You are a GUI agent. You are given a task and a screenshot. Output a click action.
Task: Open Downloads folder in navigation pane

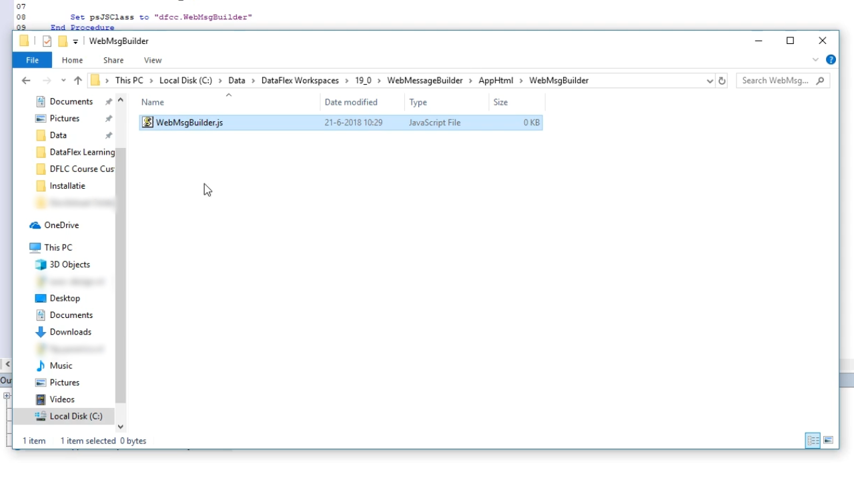(x=70, y=332)
